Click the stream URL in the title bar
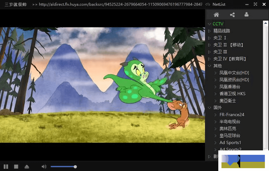This screenshot has height=171, width=269. click(121, 4)
